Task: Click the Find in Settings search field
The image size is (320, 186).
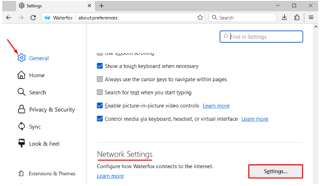Action: pos(264,37)
